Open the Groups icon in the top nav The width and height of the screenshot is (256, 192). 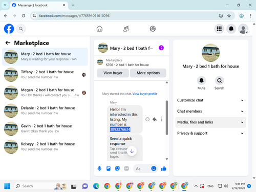pos(153,29)
